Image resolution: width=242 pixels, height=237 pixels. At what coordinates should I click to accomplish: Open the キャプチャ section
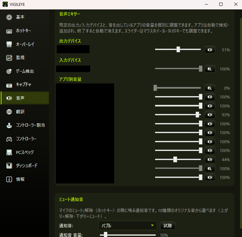[25, 84]
